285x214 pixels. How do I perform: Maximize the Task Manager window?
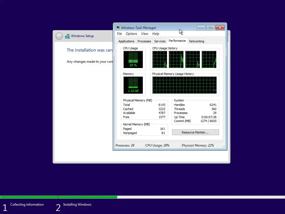pyautogui.click(x=210, y=28)
